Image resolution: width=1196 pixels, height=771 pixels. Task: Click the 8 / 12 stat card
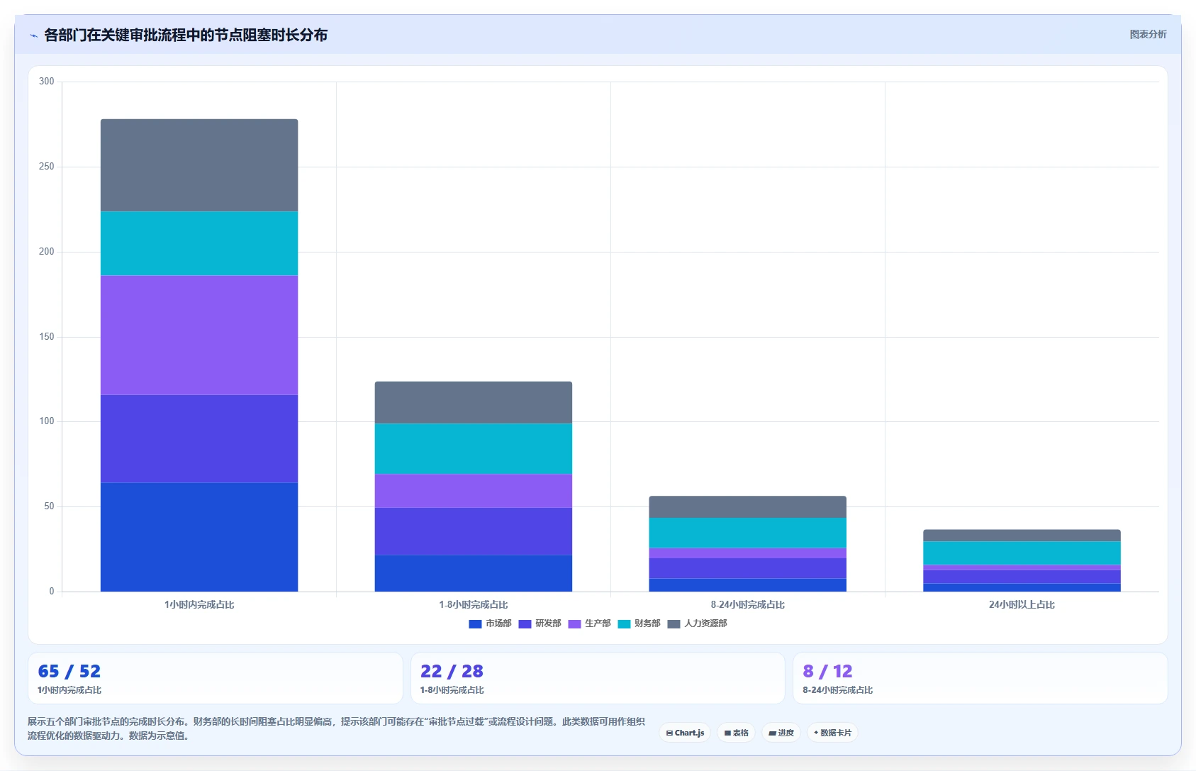[x=980, y=678]
